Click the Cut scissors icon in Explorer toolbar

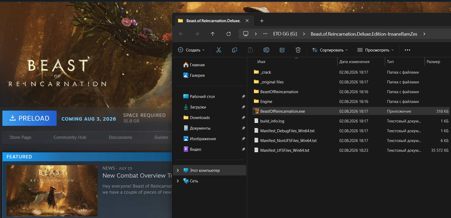[x=218, y=50]
